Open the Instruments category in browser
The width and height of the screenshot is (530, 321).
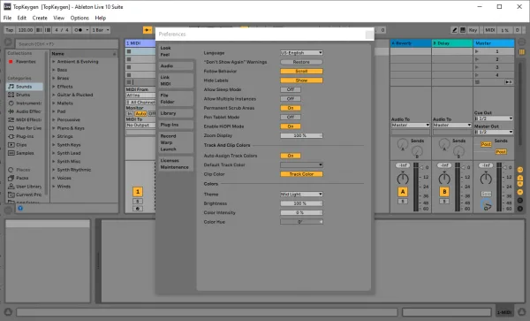(x=25, y=103)
